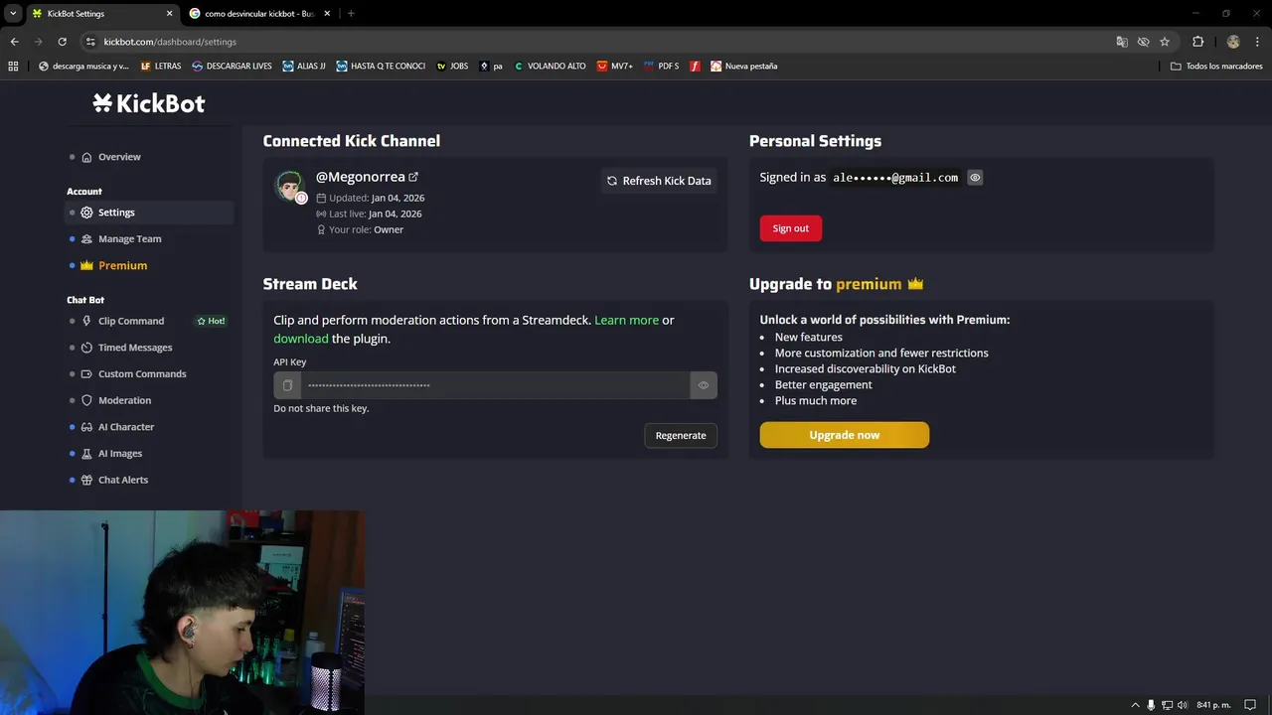View site information icon
The image size is (1272, 715).
click(90, 42)
